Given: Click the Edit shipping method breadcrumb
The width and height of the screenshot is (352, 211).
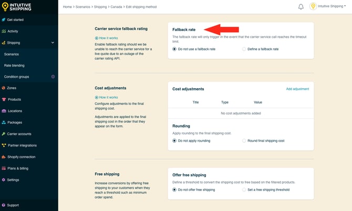Looking at the screenshot, I should click(141, 7).
